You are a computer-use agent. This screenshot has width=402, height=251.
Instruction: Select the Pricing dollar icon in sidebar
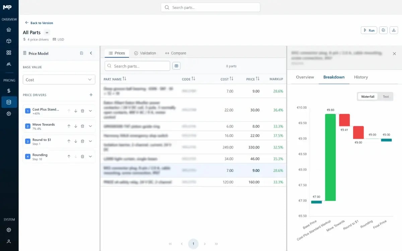tap(9, 90)
